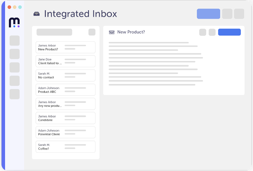Click the envelope icon next to New Product?
Viewport: 253px width, 171px height.
tap(112, 32)
